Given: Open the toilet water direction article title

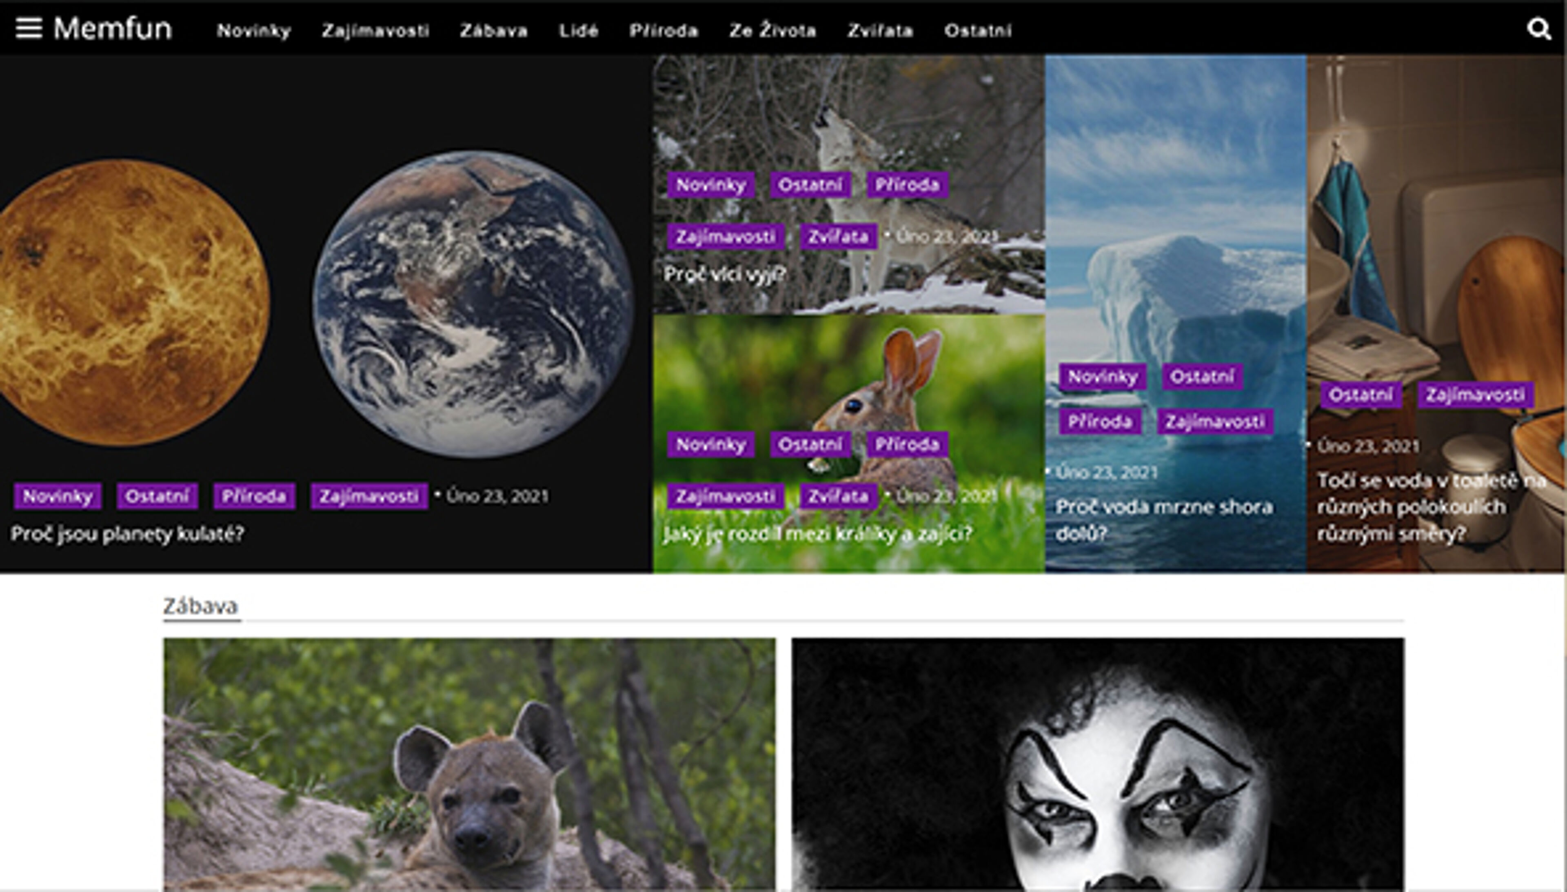Looking at the screenshot, I should pyautogui.click(x=1432, y=507).
